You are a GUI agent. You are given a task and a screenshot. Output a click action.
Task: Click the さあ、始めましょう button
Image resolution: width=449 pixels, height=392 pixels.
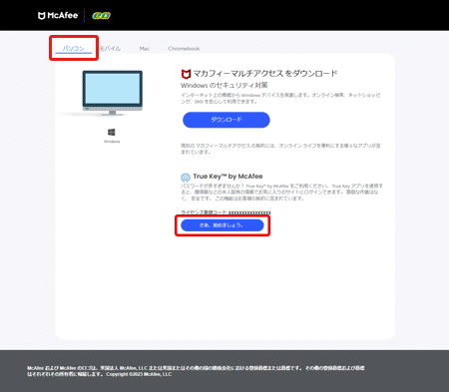point(223,225)
